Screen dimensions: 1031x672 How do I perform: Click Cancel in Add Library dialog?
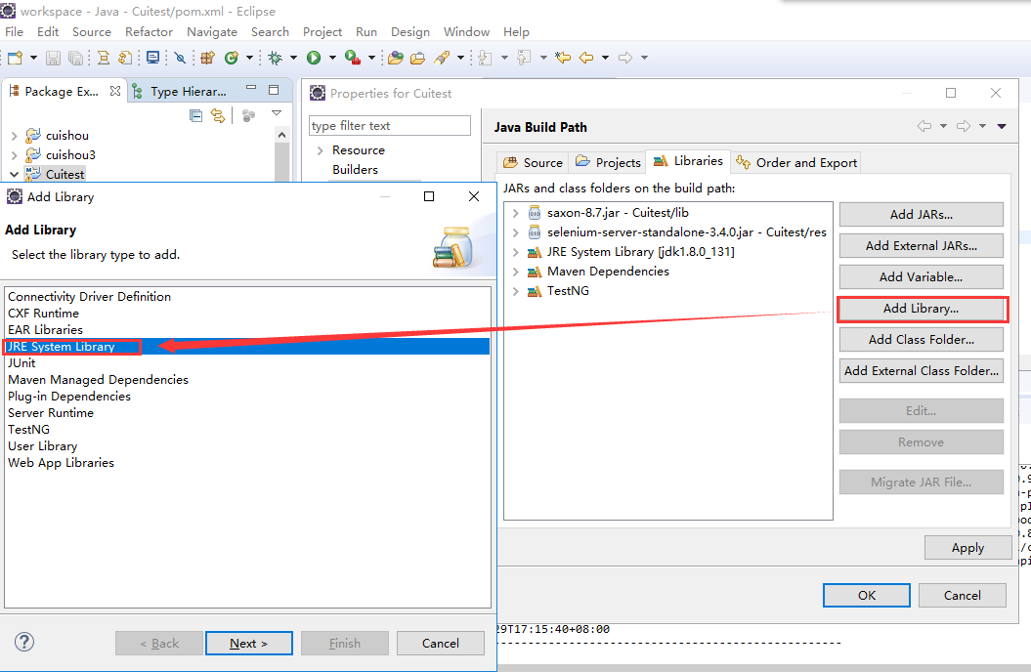click(x=441, y=644)
